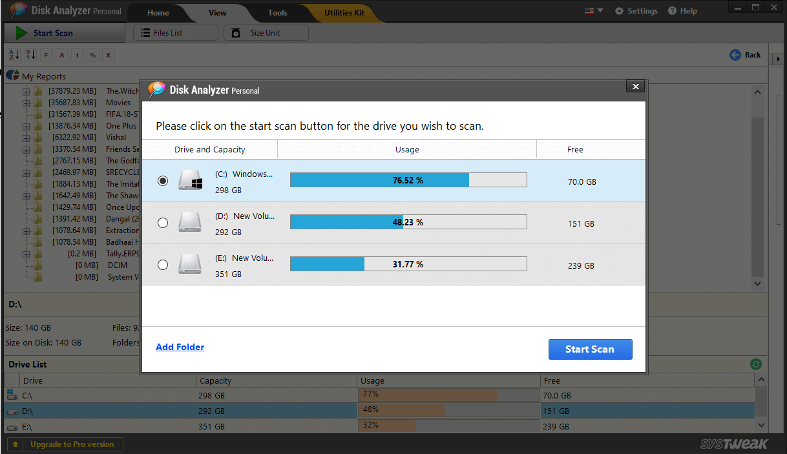Click the Add Folder link
The width and height of the screenshot is (787, 454).
coord(180,347)
